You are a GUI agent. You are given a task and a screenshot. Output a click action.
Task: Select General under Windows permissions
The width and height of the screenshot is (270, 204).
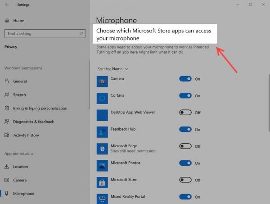[20, 82]
